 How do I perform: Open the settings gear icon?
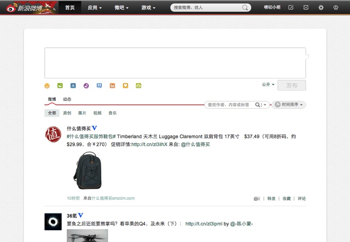(321, 7)
